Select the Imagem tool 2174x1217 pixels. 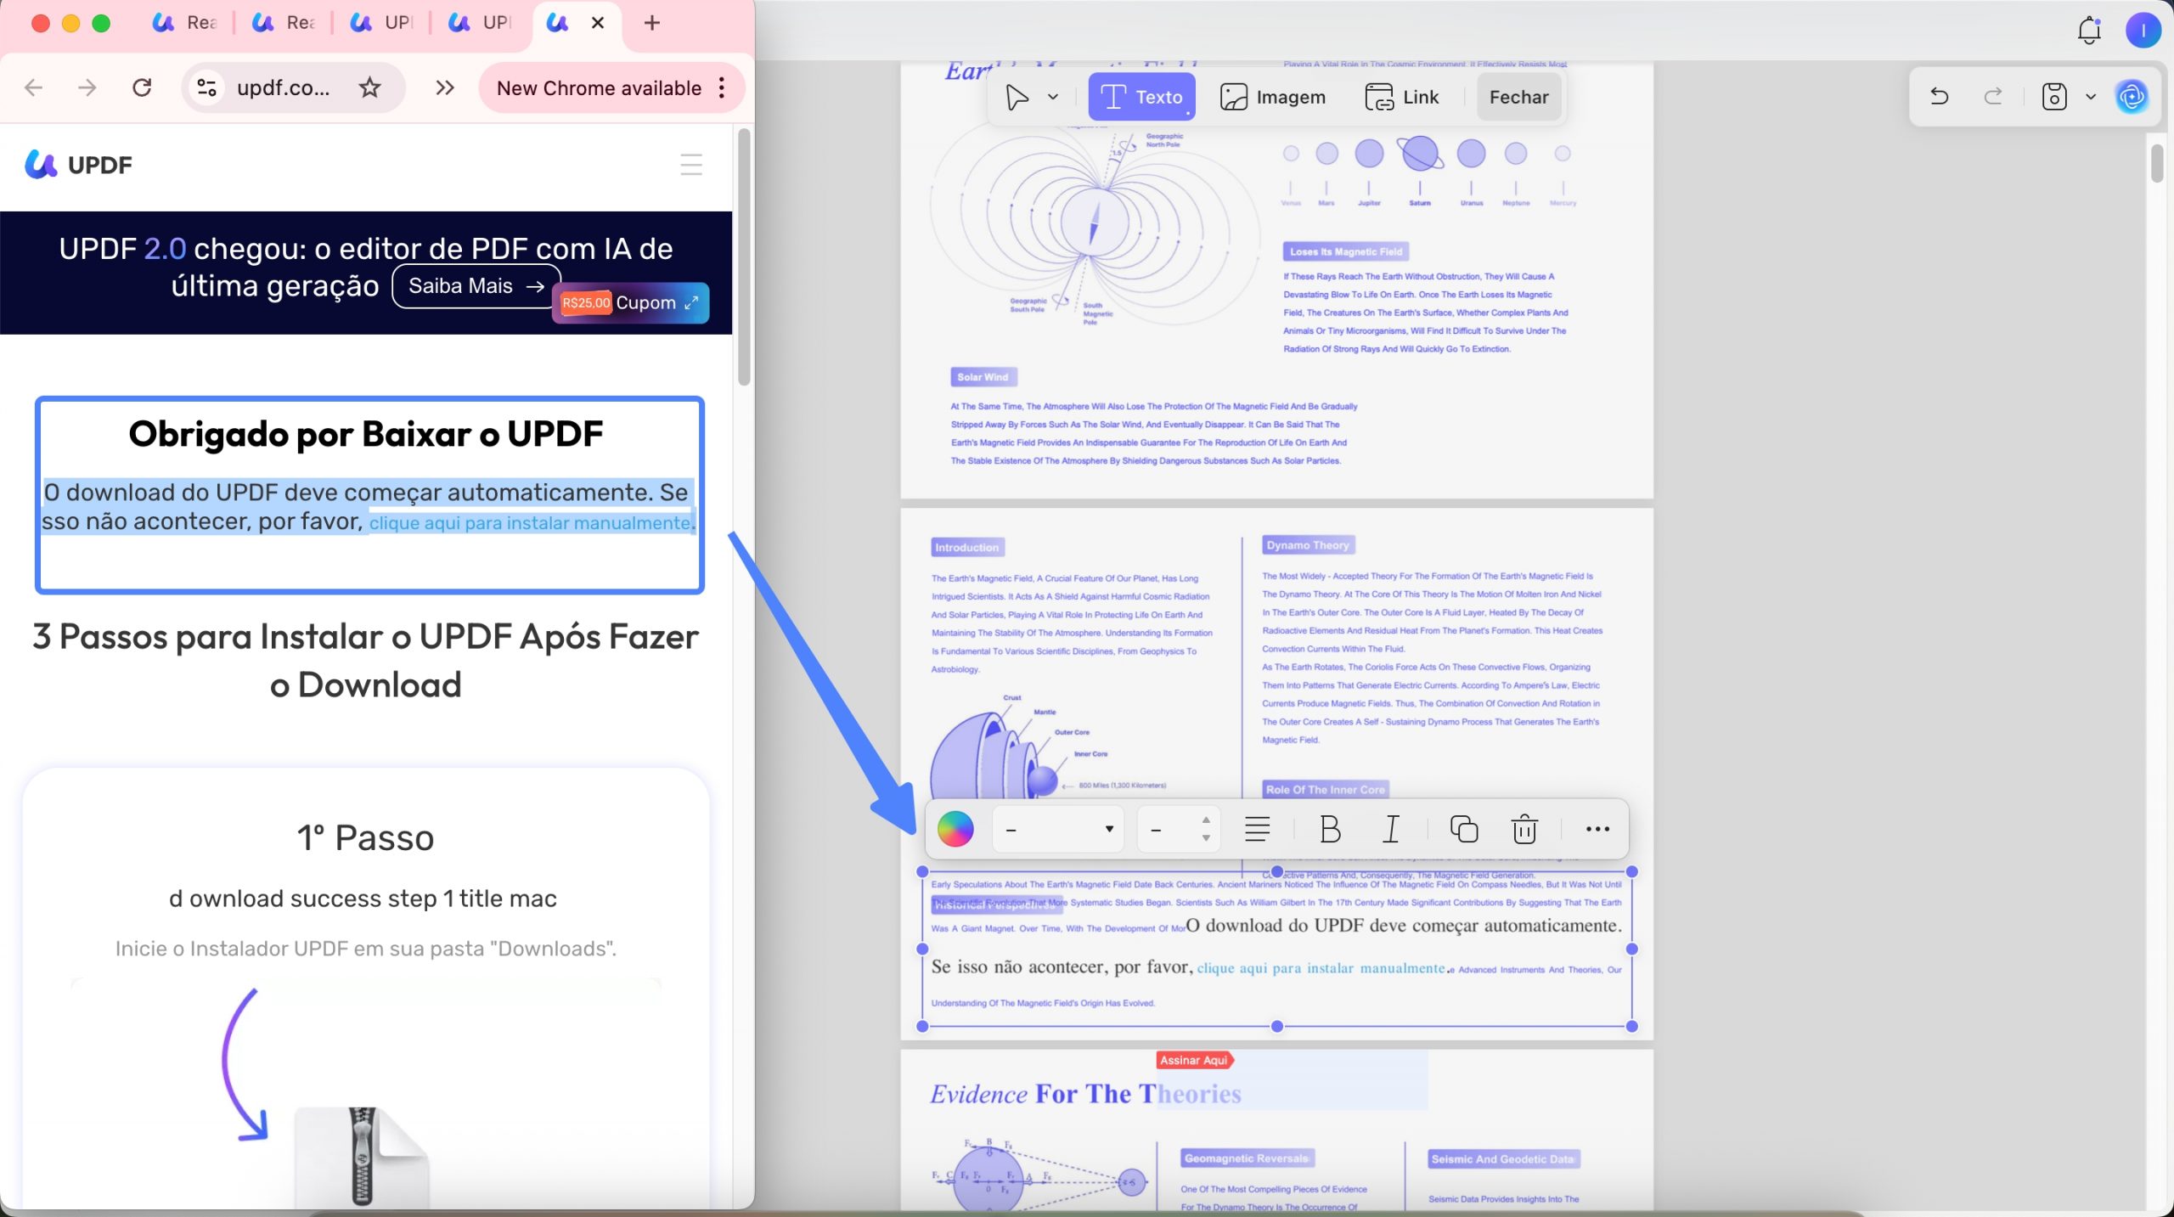[1272, 97]
